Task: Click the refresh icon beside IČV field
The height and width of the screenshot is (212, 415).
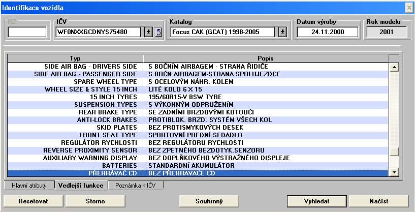Action: (158, 33)
